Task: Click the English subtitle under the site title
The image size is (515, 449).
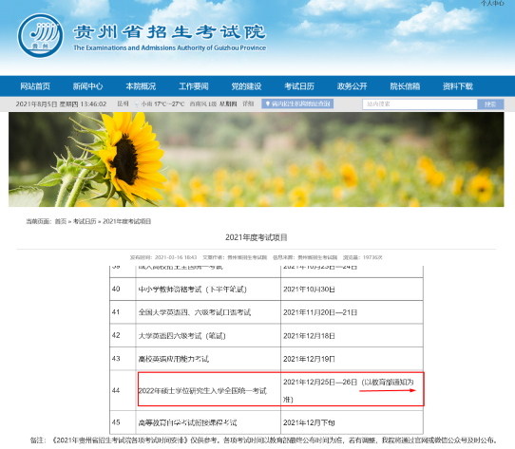Action: [x=169, y=47]
